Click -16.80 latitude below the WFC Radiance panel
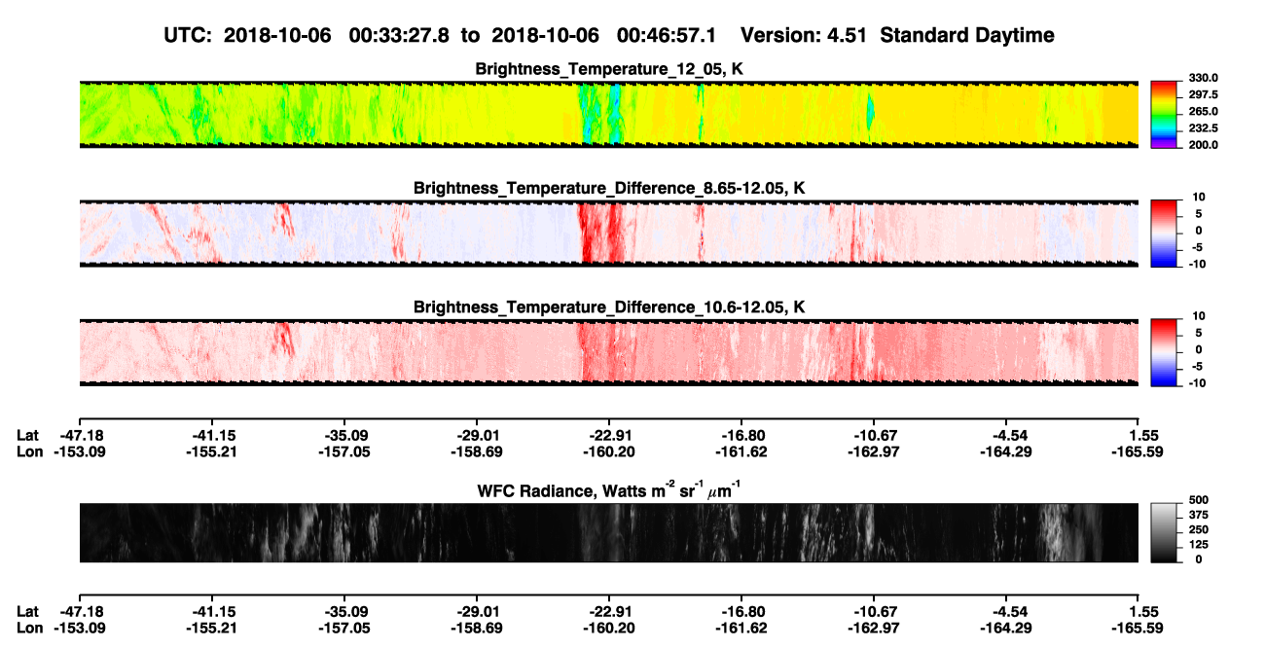 pos(741,611)
